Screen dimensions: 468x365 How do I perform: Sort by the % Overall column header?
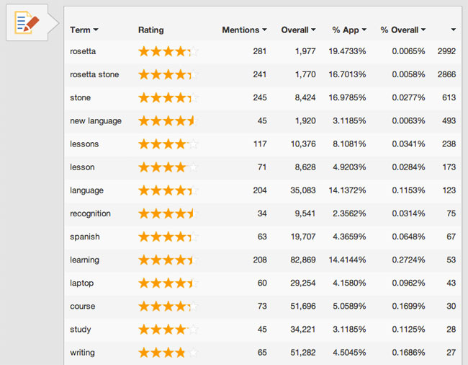pyautogui.click(x=403, y=30)
